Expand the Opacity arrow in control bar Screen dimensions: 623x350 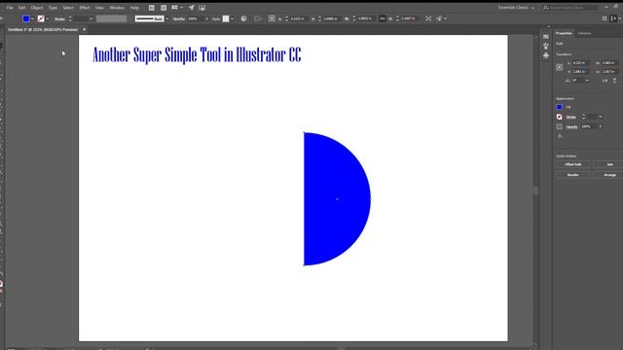(x=206, y=18)
